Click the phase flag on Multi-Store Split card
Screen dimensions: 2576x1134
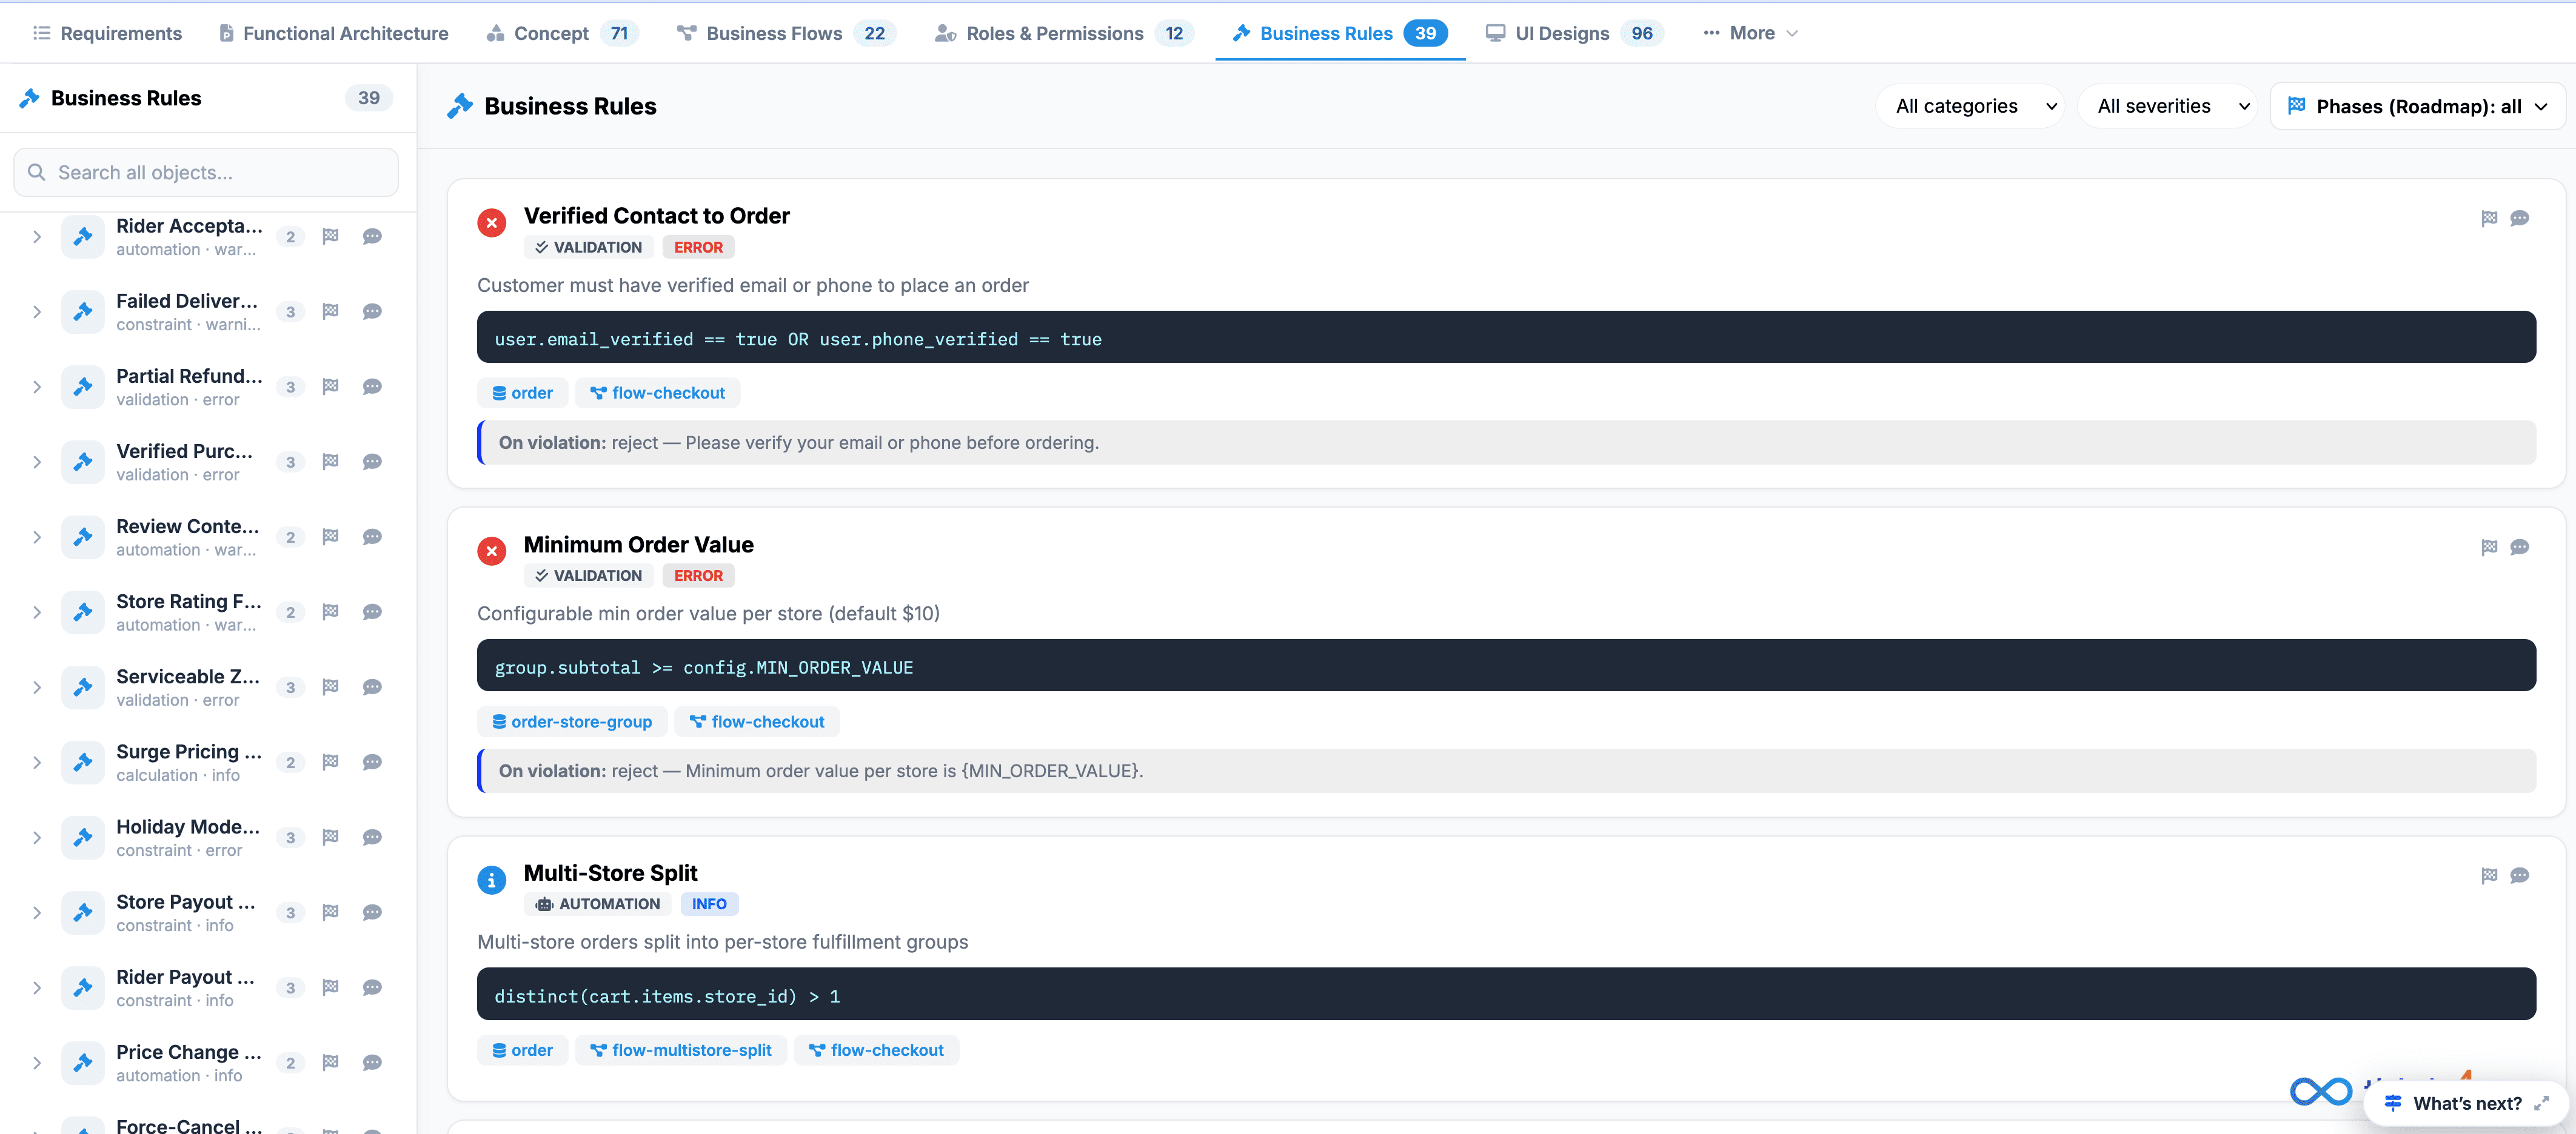2489,875
